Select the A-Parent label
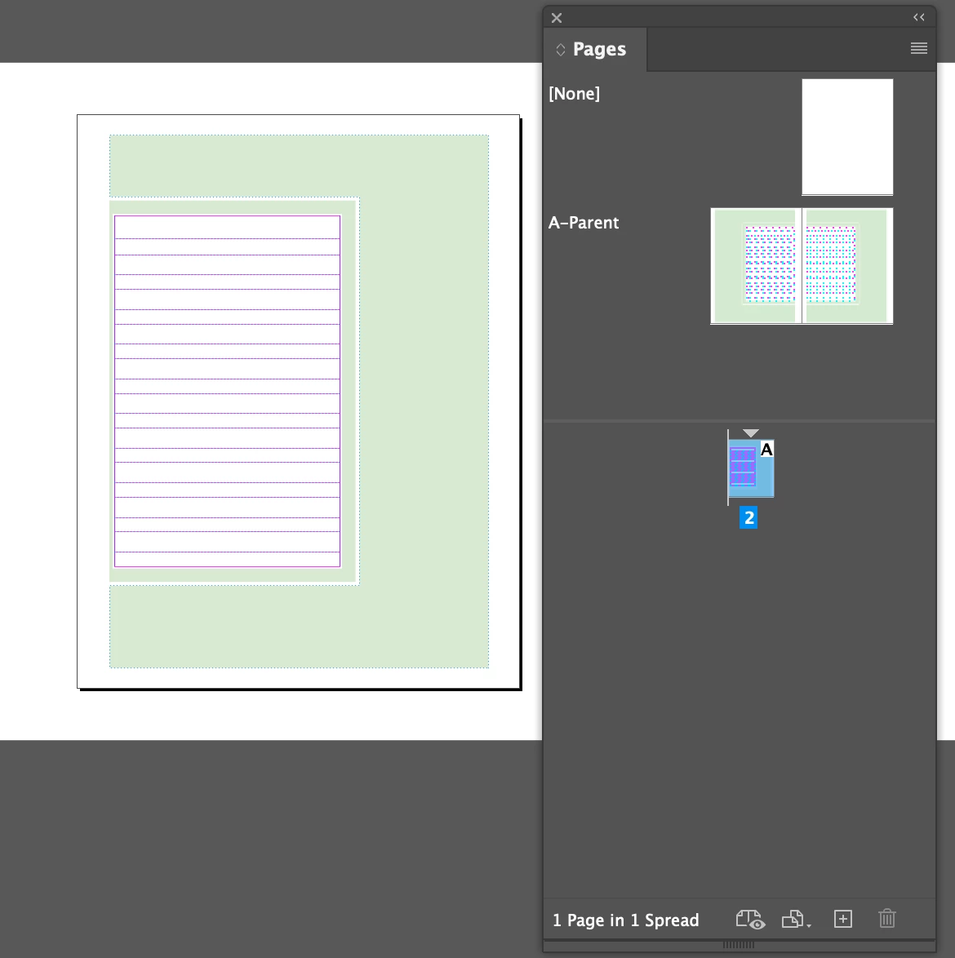 click(x=584, y=223)
